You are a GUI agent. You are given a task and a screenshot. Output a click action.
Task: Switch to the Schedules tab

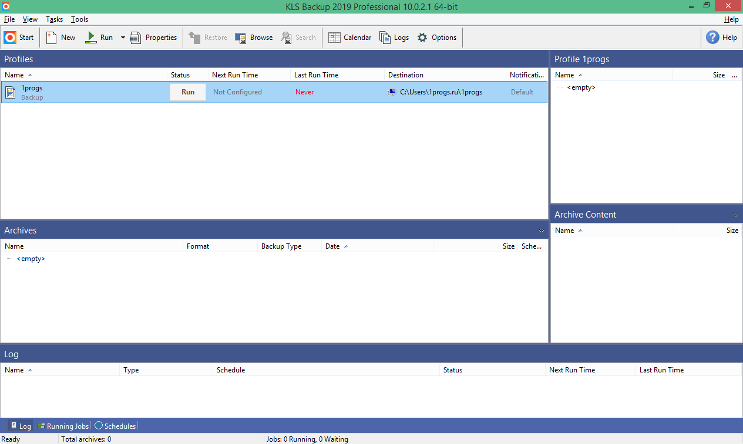click(x=115, y=426)
